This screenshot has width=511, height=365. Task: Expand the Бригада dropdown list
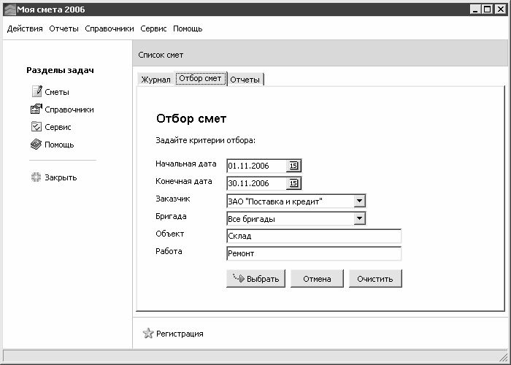[x=358, y=218]
